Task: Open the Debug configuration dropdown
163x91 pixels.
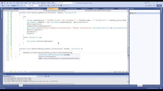Action: [x=26, y=6]
